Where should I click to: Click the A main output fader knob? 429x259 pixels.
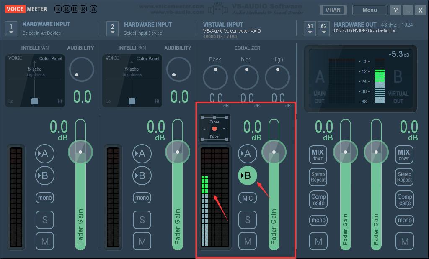[346, 152]
